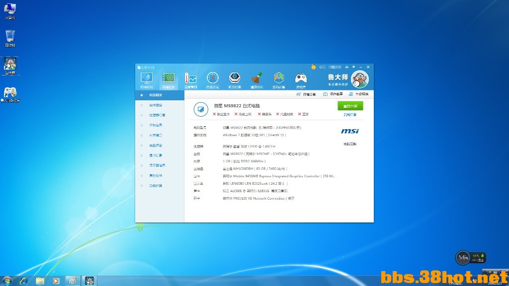The height and width of the screenshot is (286, 509).
Task: Click the 复制信息 copy info link
Action: click(350, 115)
